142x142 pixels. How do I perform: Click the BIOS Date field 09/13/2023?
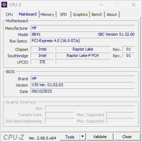pos(83,91)
